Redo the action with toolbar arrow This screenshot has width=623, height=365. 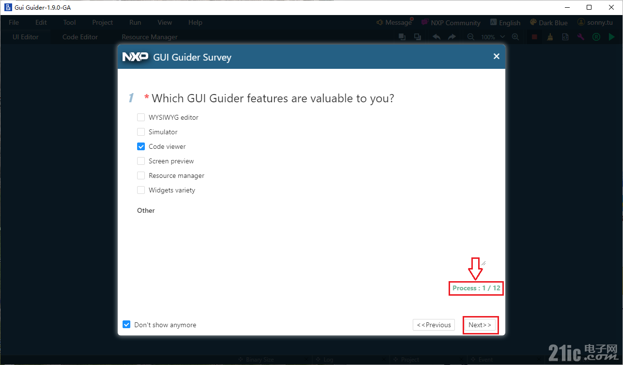(x=452, y=37)
